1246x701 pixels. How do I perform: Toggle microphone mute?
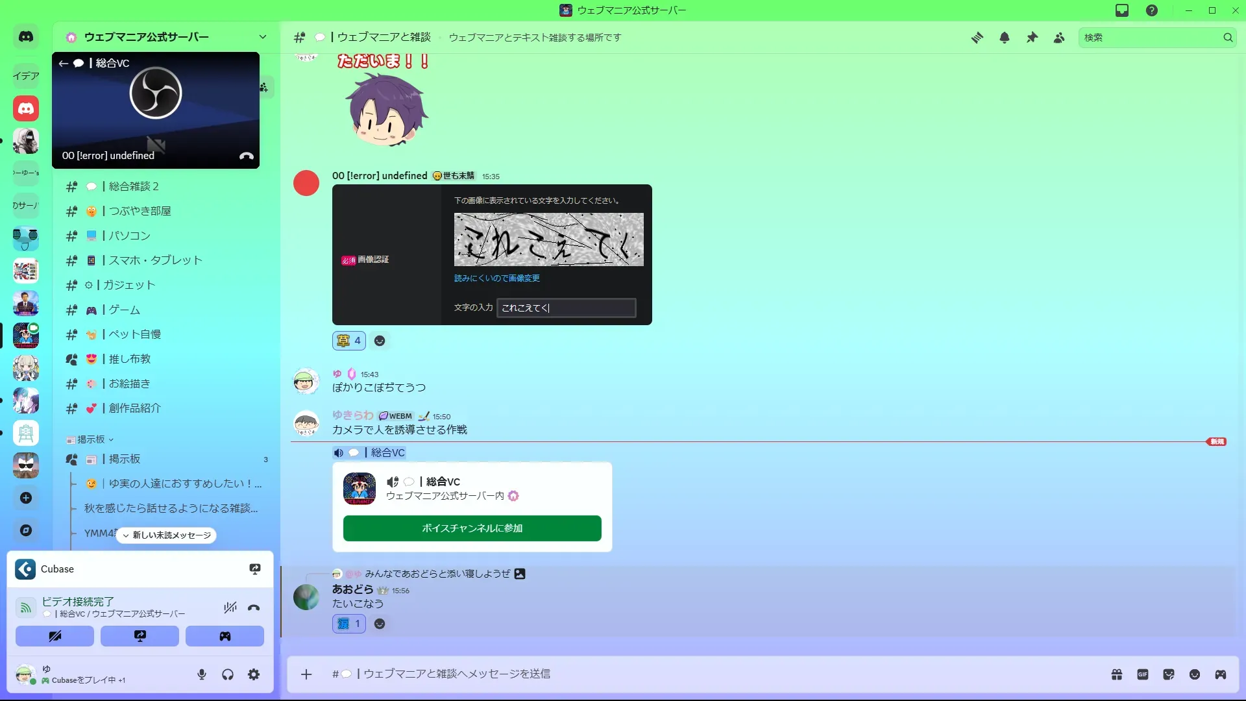click(x=202, y=674)
